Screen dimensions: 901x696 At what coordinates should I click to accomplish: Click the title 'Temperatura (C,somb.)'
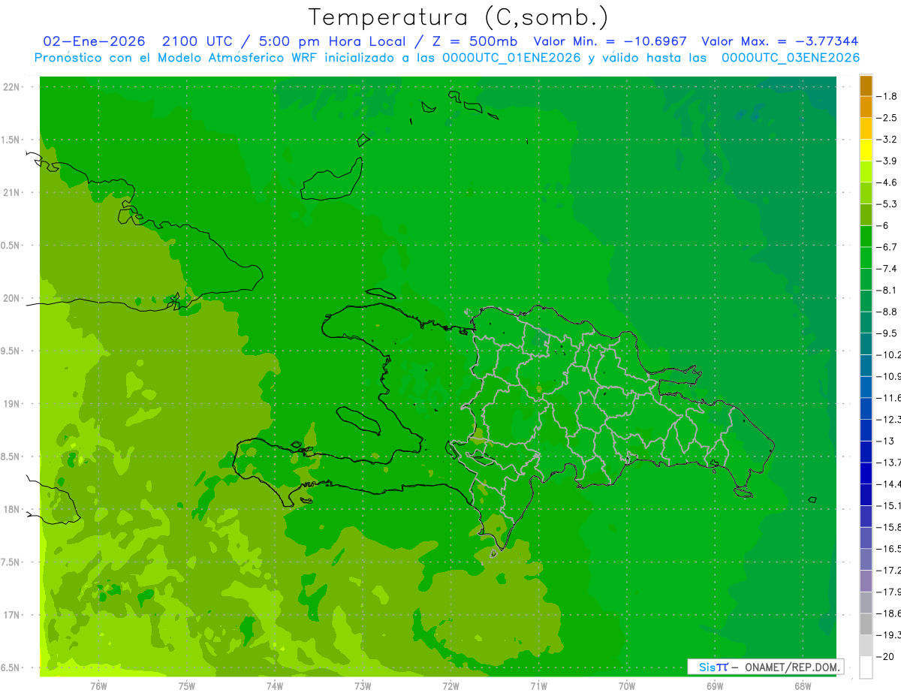click(x=458, y=17)
